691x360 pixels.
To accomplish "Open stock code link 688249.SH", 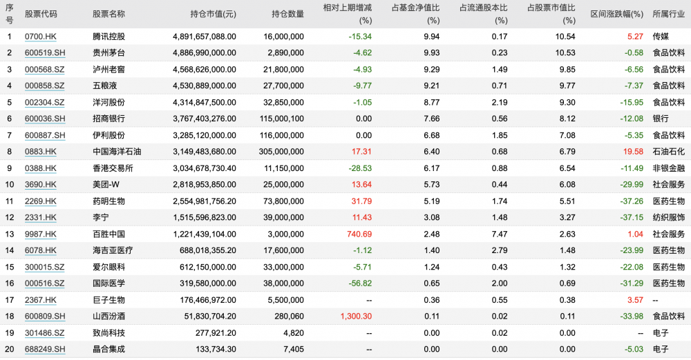I will tap(45, 350).
